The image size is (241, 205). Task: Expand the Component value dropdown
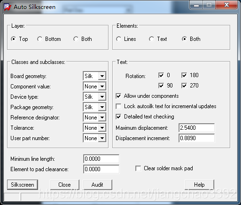tap(102, 87)
